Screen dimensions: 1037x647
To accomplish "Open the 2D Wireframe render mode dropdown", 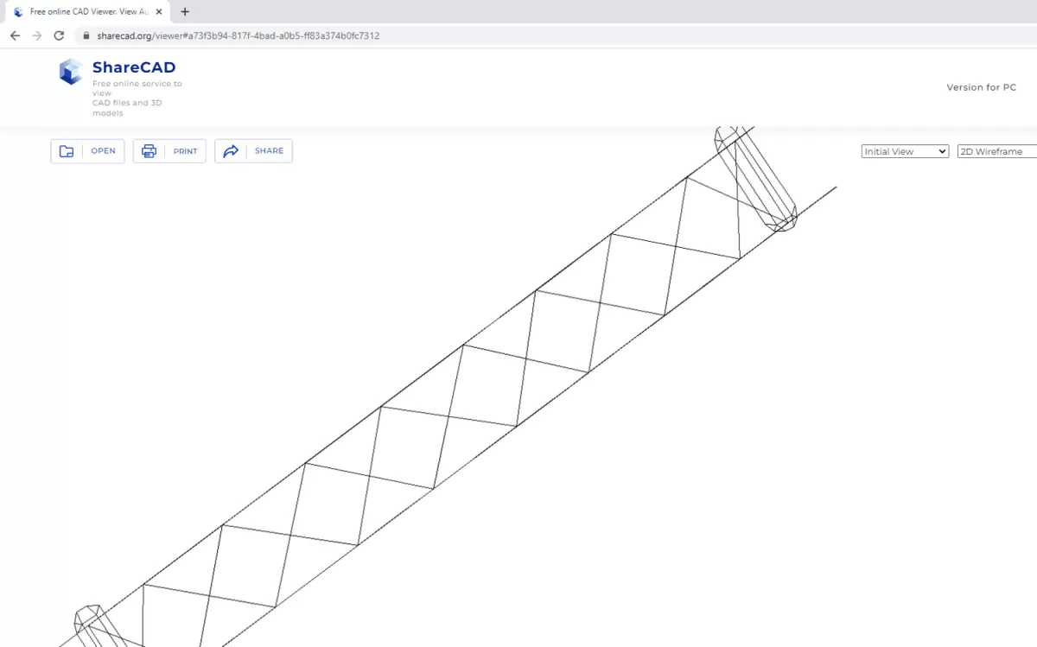I will tap(997, 151).
